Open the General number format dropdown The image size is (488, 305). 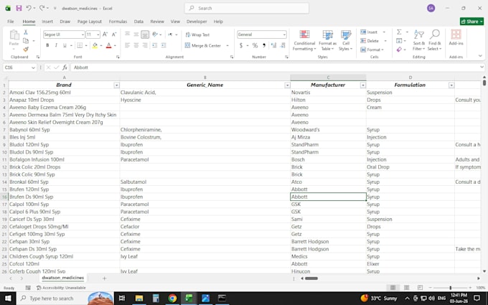coord(284,34)
